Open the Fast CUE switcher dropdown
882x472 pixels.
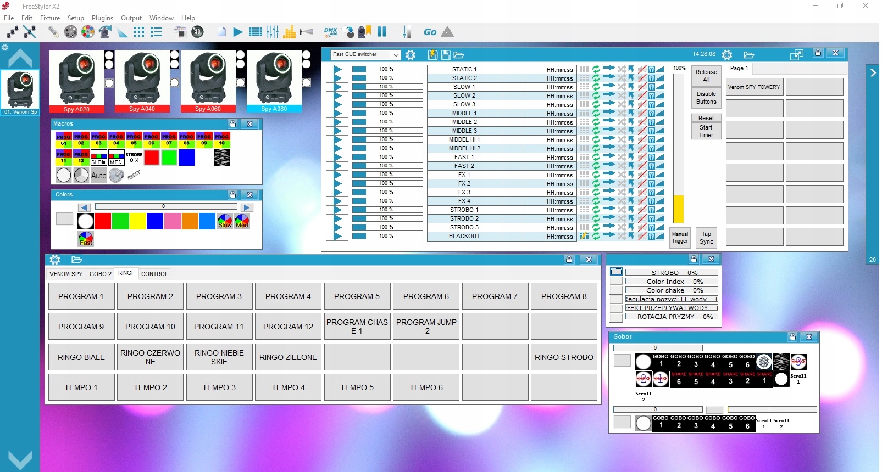(395, 55)
